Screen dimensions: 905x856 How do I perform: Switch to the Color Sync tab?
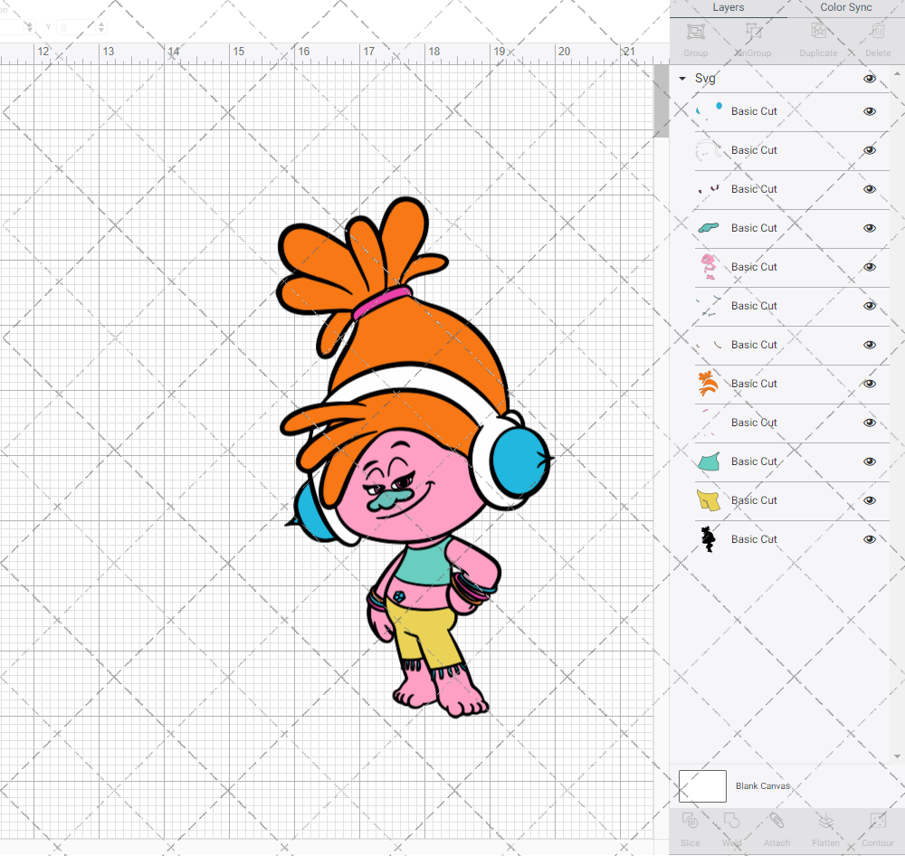tap(845, 7)
